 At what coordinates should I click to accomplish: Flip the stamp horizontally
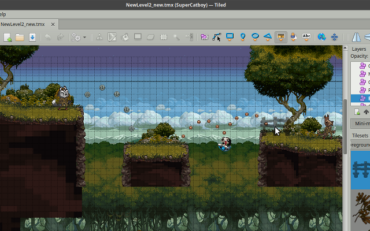[x=356, y=37]
